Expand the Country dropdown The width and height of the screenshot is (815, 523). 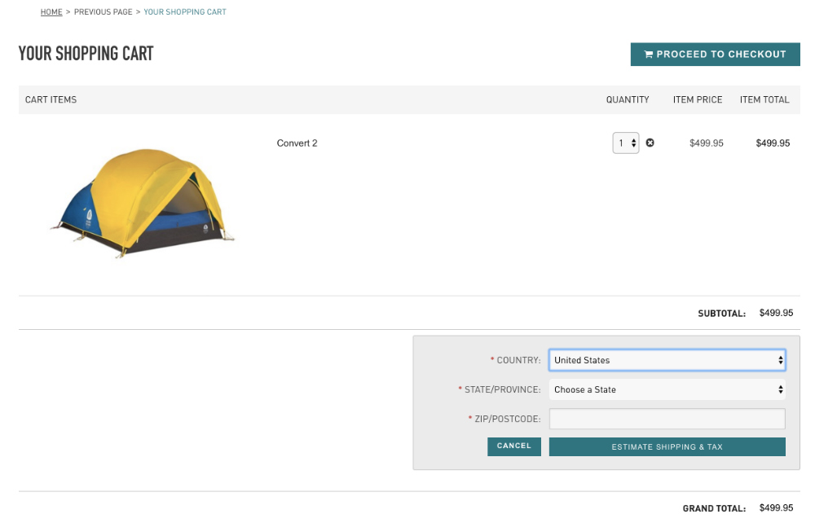coord(667,360)
